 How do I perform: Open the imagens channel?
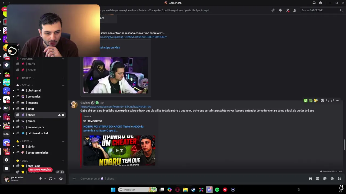point(40,103)
